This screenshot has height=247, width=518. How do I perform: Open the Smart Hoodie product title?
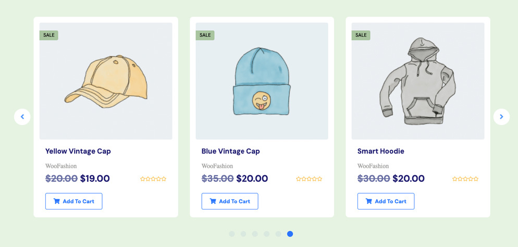(381, 151)
